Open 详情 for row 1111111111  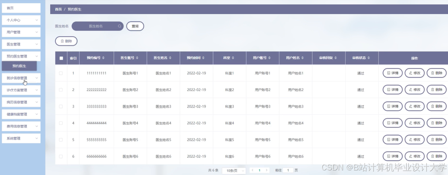pyautogui.click(x=393, y=73)
